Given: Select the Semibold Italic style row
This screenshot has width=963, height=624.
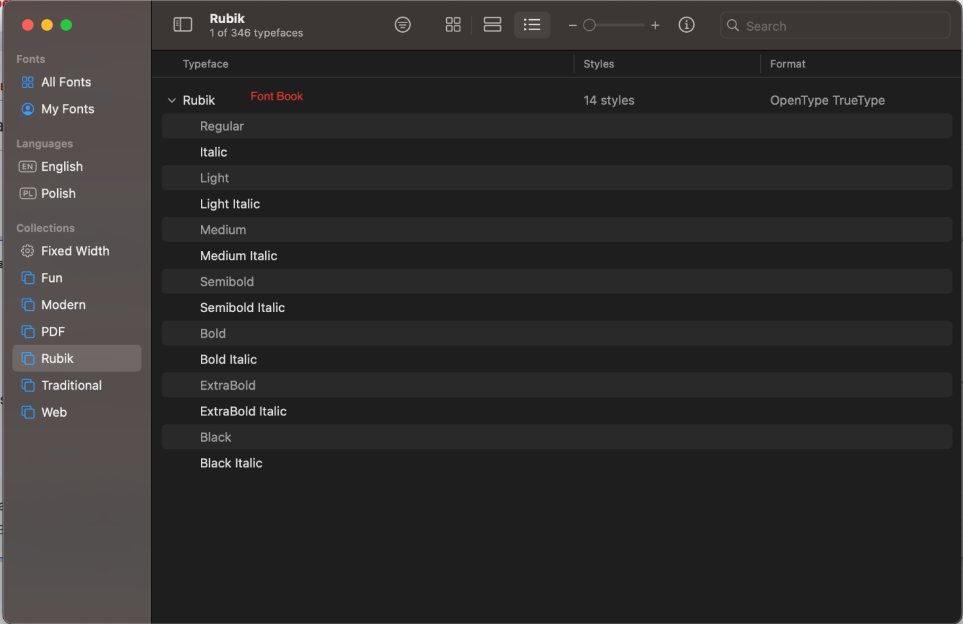Looking at the screenshot, I should [243, 308].
